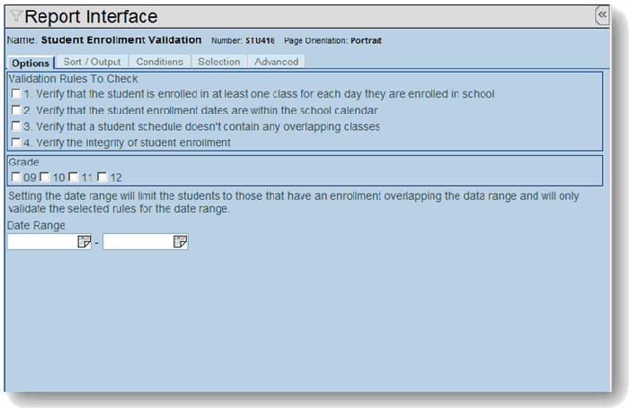The image size is (629, 408).
Task: Tick rule 4 integrity of student enrollment
Action: [15, 143]
